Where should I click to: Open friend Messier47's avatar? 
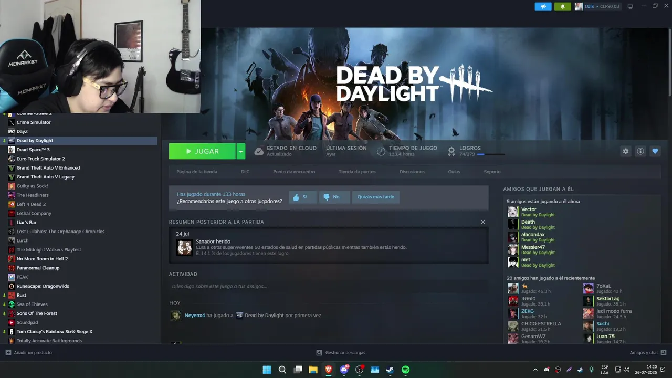[x=513, y=249]
